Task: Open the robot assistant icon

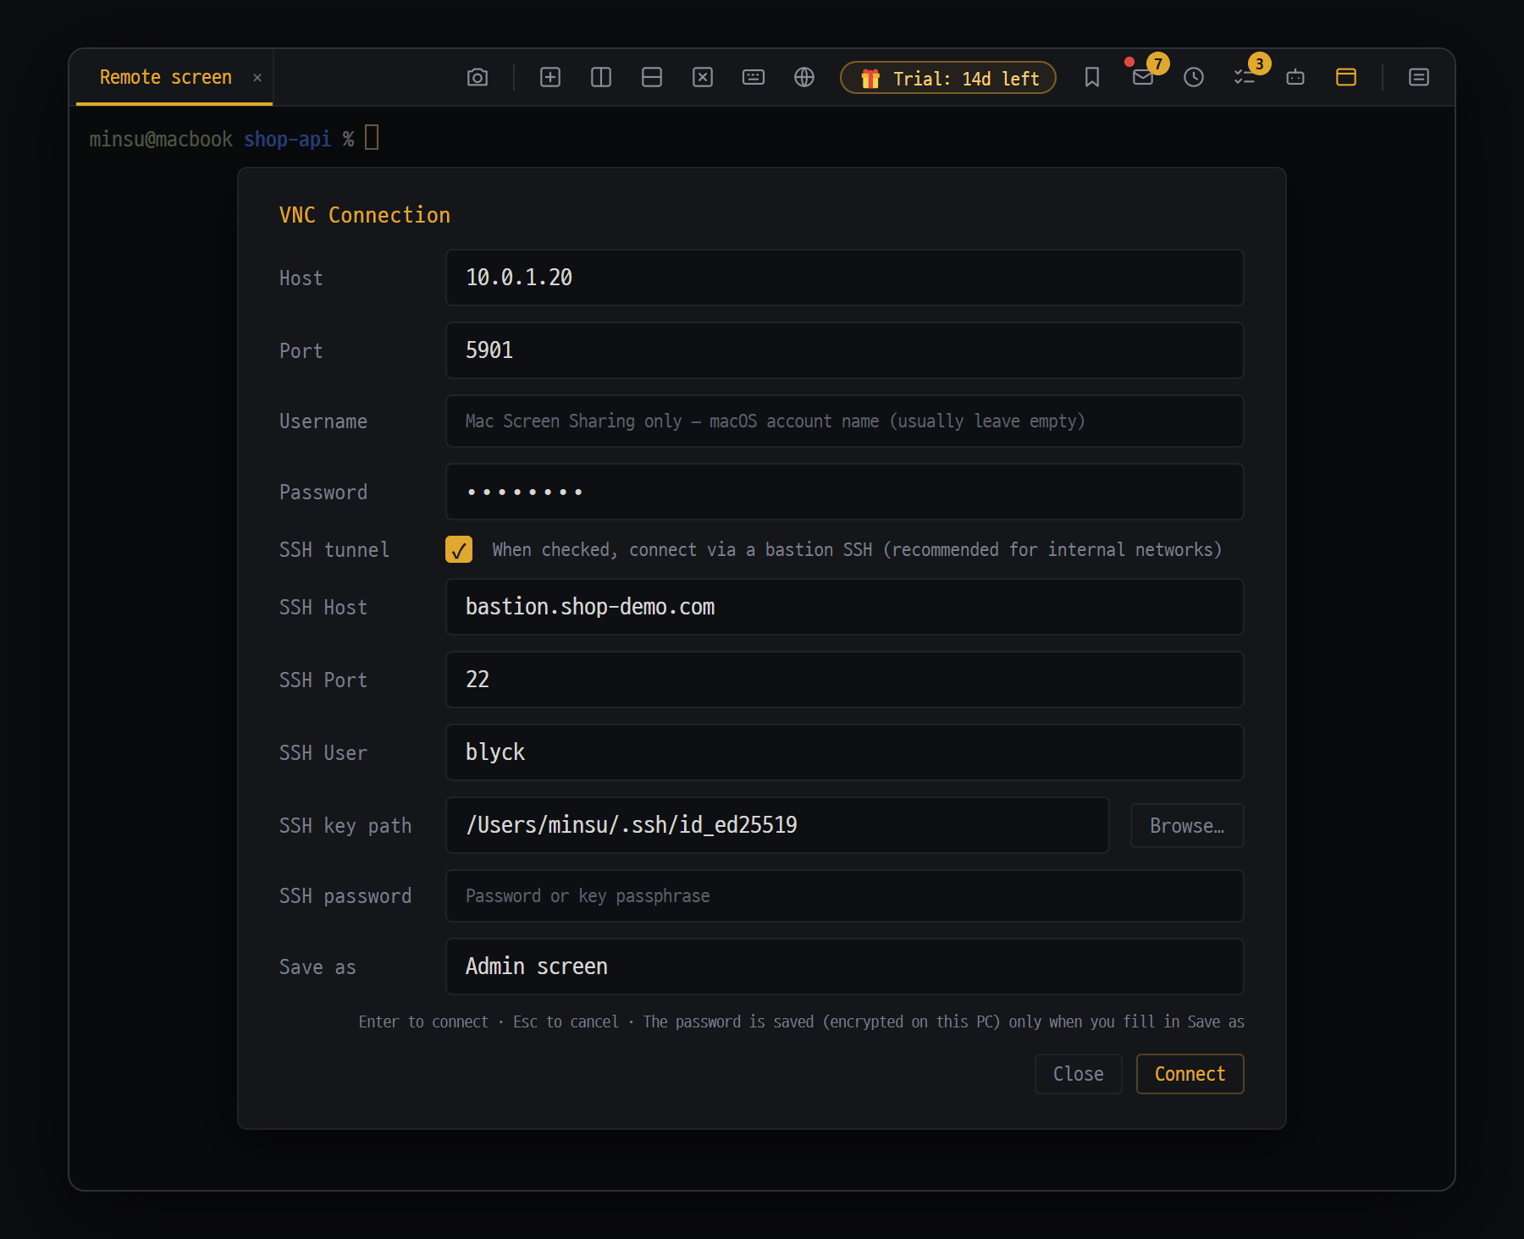Action: [1295, 78]
